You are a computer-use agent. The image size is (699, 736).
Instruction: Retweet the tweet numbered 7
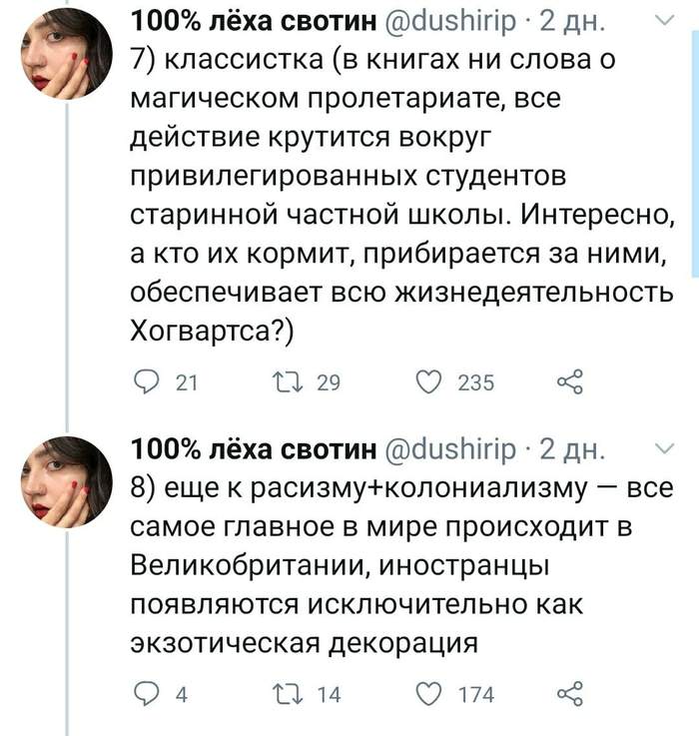point(287,381)
